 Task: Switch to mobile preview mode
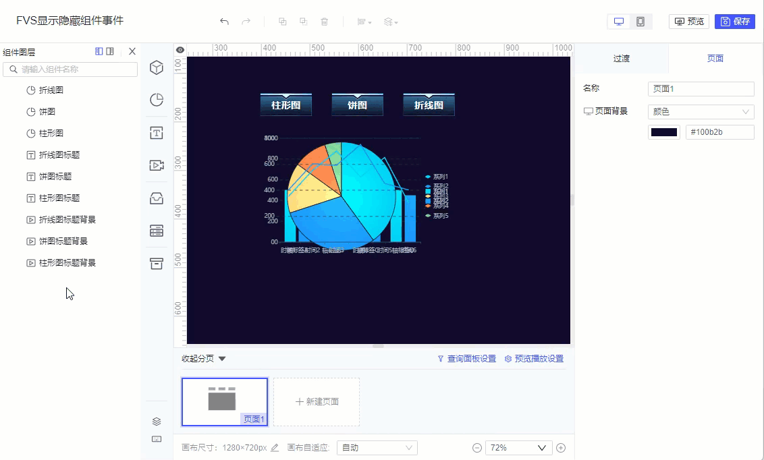[x=639, y=21]
